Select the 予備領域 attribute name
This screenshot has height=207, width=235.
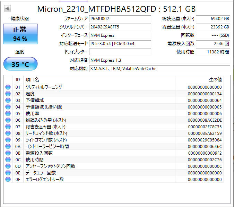click(x=35, y=100)
